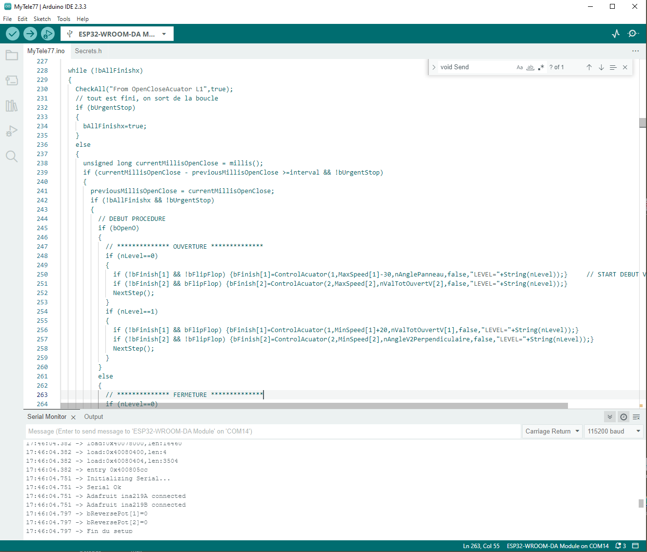Close the find widget

[x=625, y=67]
